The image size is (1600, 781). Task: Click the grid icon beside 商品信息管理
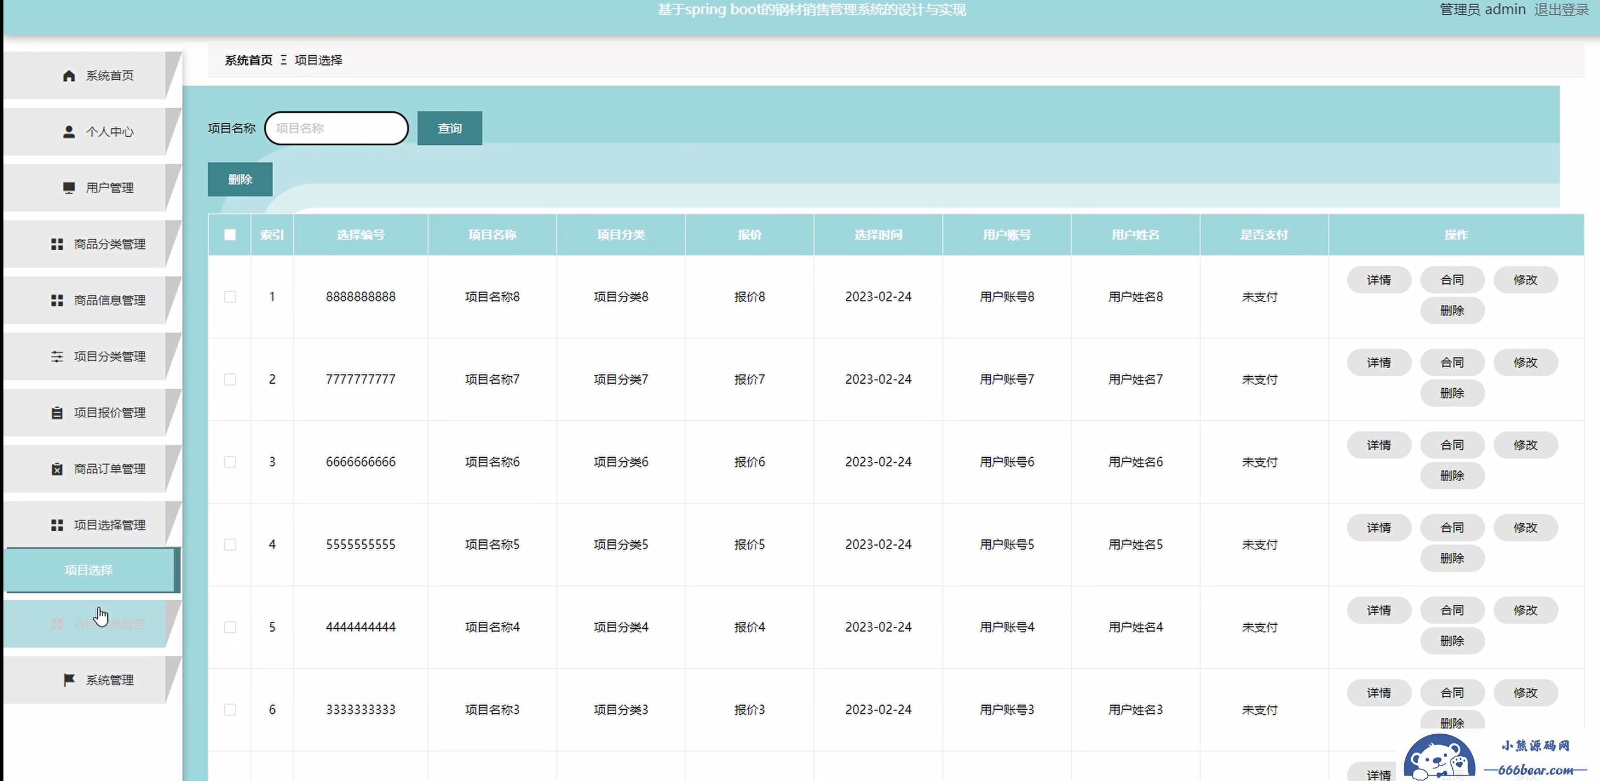click(x=57, y=300)
